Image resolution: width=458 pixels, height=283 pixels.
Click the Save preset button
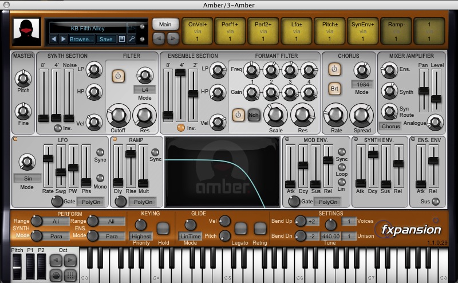[106, 39]
